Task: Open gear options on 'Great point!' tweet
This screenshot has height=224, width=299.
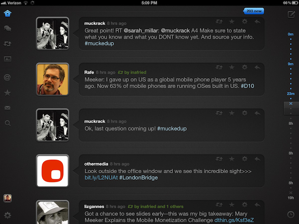Action: (245, 21)
